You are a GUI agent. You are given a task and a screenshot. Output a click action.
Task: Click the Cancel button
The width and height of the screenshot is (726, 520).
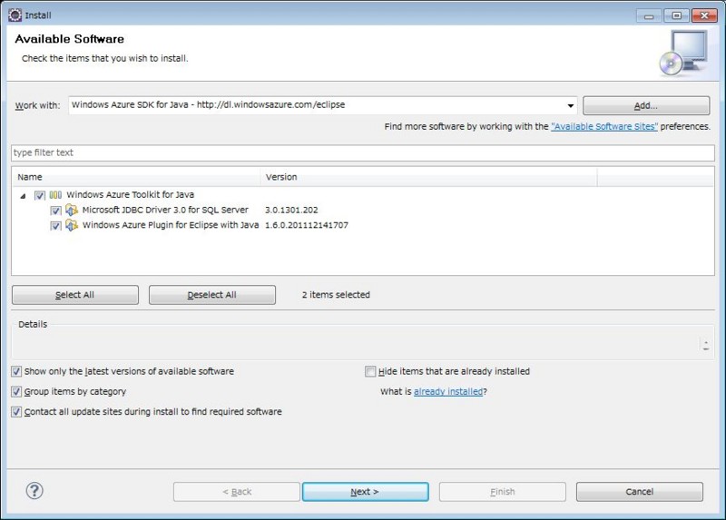pyautogui.click(x=640, y=492)
